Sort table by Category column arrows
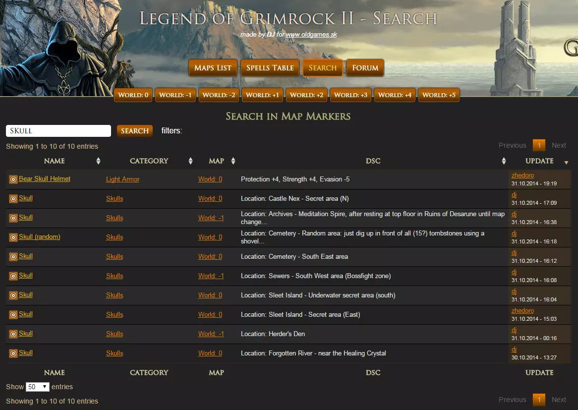 click(190, 161)
